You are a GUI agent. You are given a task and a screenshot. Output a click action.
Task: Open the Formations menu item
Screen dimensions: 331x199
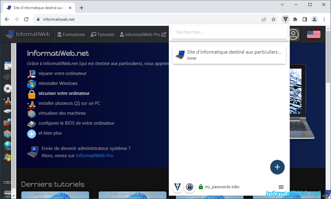pyautogui.click(x=71, y=35)
